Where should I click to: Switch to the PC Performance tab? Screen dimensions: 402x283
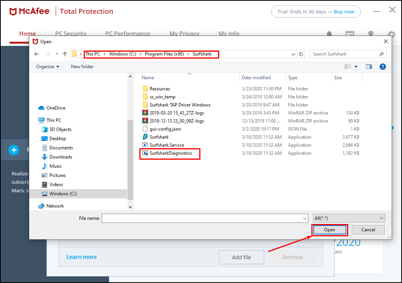click(x=127, y=33)
